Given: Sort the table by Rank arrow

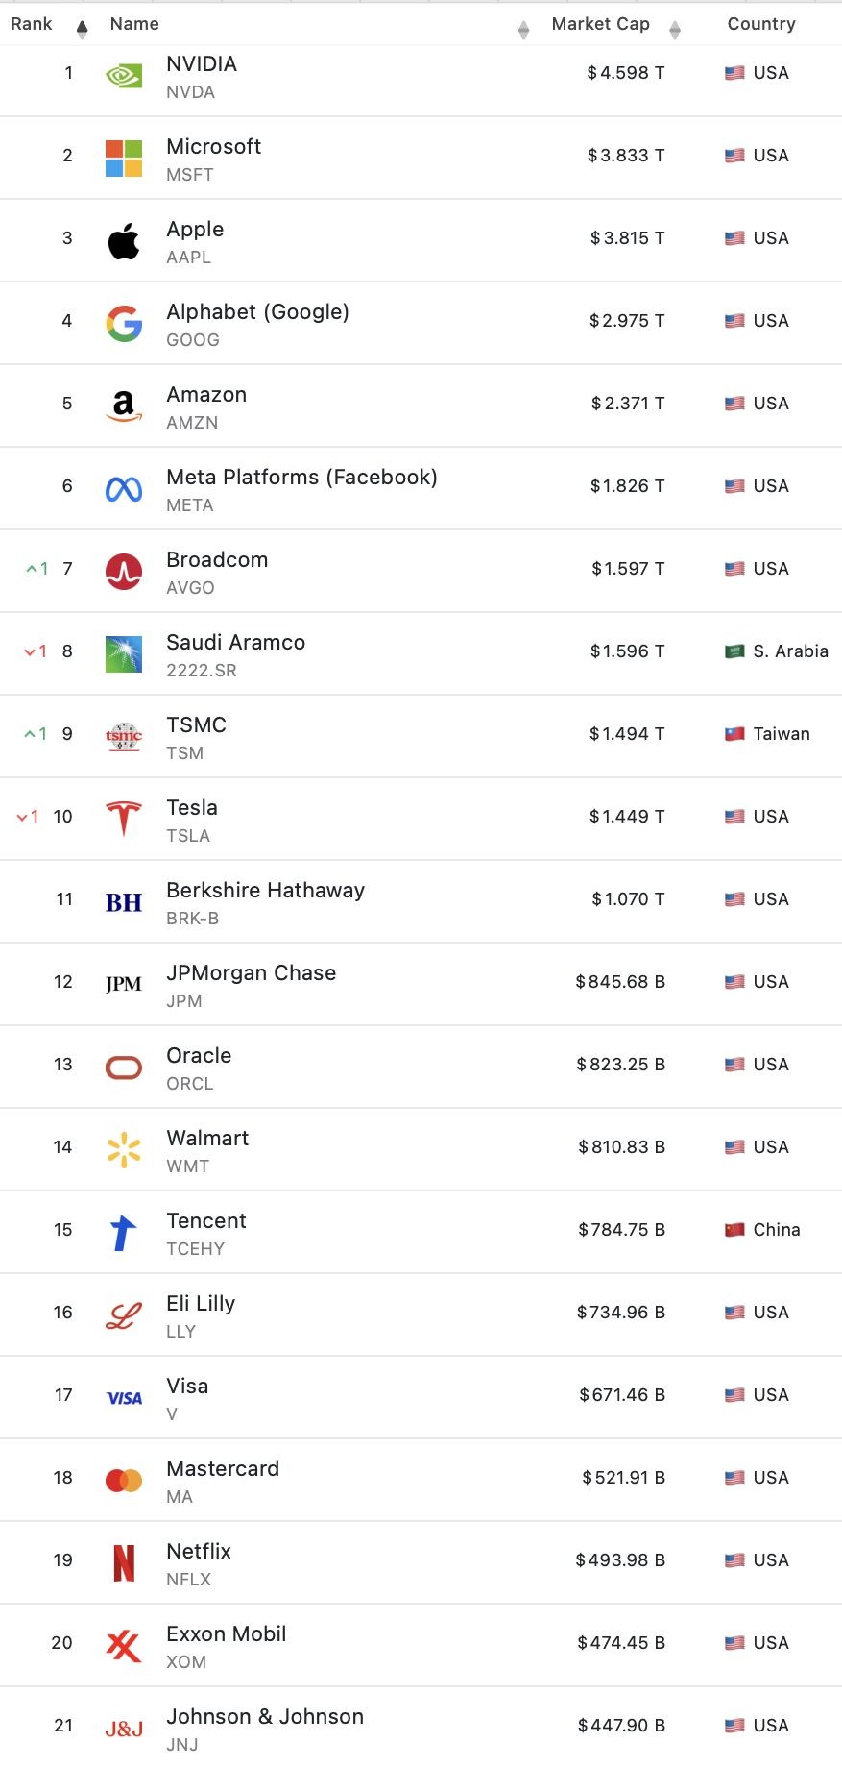Looking at the screenshot, I should click(82, 30).
